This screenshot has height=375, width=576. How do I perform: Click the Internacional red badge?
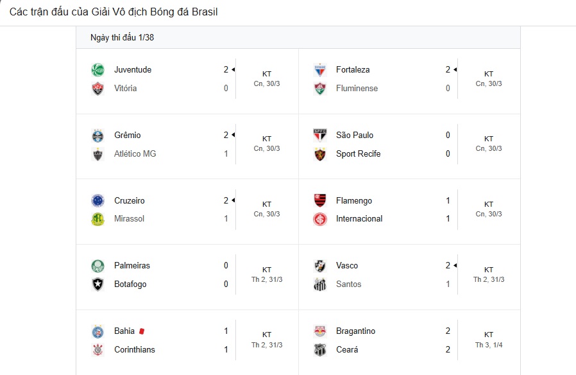(x=320, y=219)
